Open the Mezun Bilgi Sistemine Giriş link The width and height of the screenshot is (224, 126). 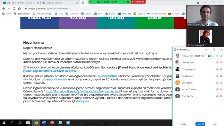click(50, 71)
